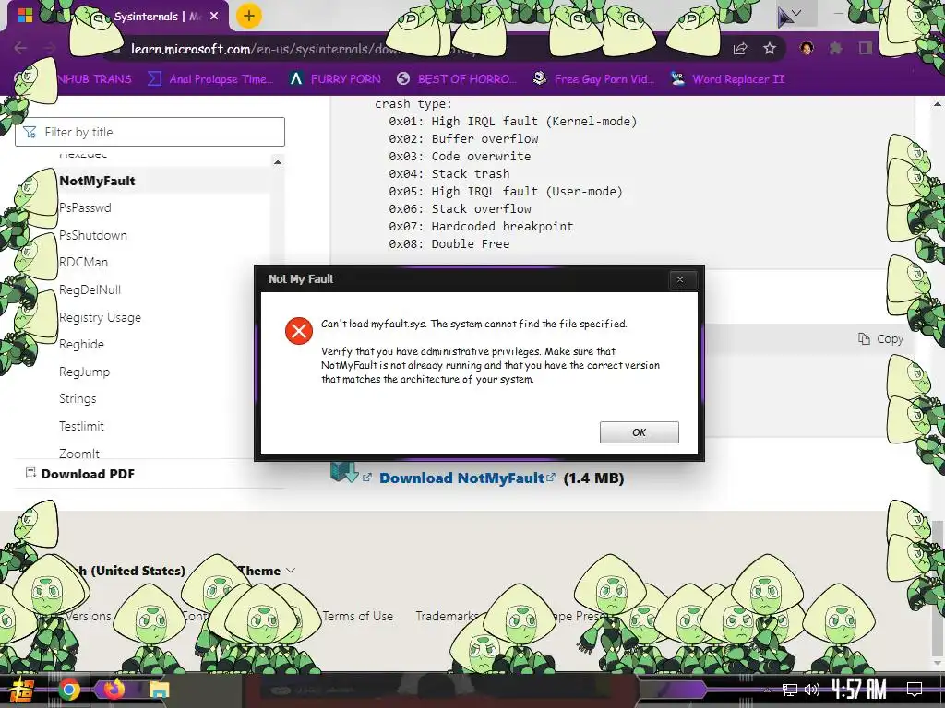The width and height of the screenshot is (945, 708).
Task: Open PsShutdown in the sidebar
Action: tap(93, 235)
